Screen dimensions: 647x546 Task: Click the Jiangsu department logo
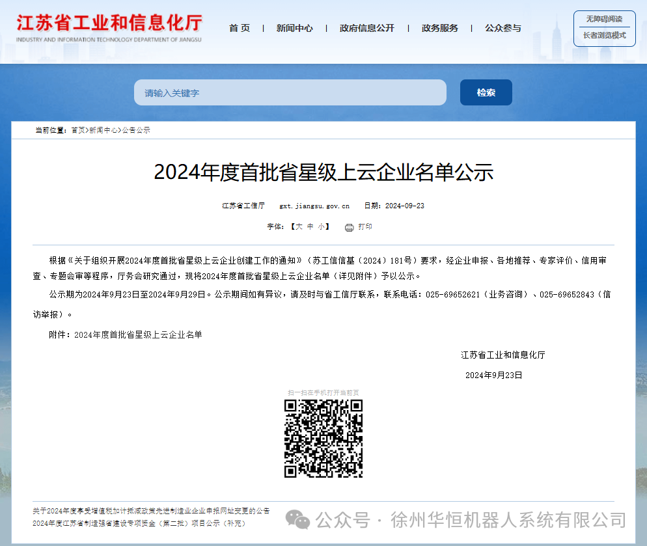coord(109,27)
